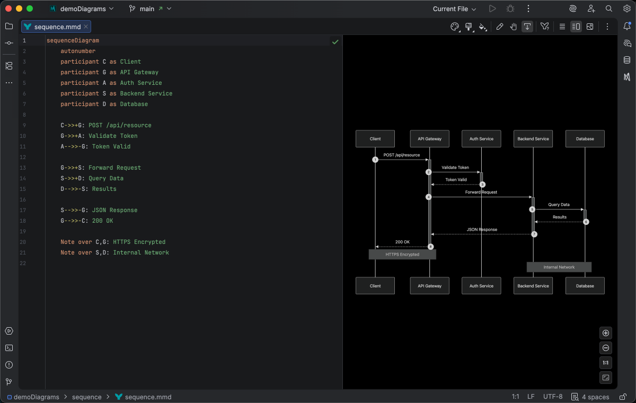Click the Internal Network note in the diagram
The image size is (636, 403).
pos(559,267)
